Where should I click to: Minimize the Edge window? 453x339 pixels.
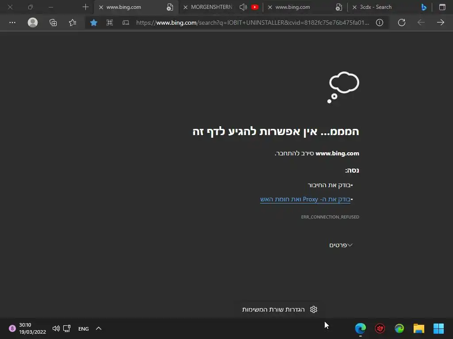(51, 7)
